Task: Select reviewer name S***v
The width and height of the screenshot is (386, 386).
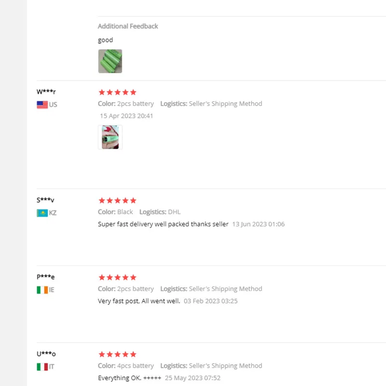Action: 45,200
